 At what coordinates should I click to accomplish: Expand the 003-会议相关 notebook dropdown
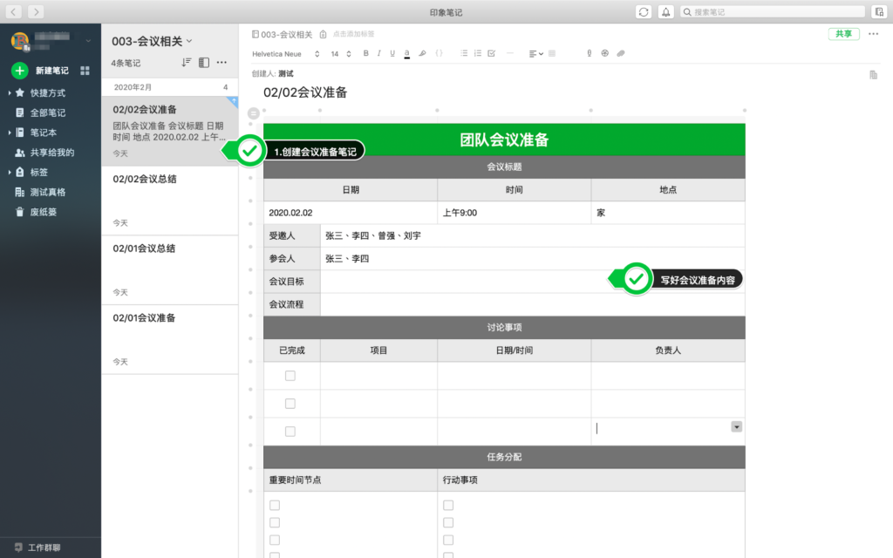tap(189, 40)
